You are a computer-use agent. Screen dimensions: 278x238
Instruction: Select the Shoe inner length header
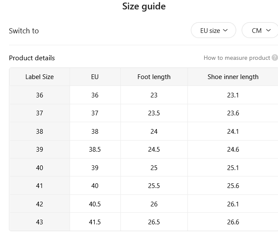[233, 77]
